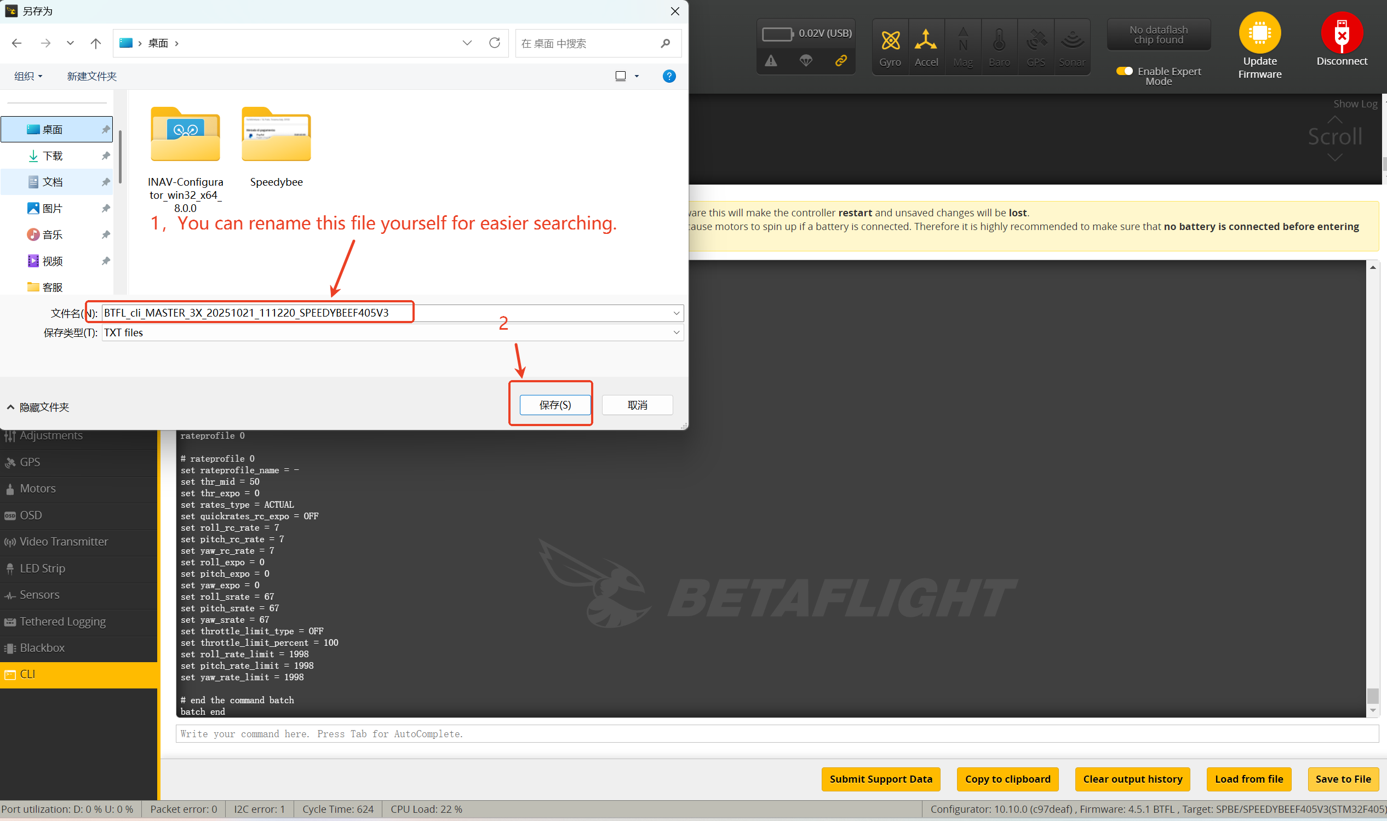Toggle Enable Expert Mode switch
This screenshot has height=821, width=1387.
click(1124, 71)
